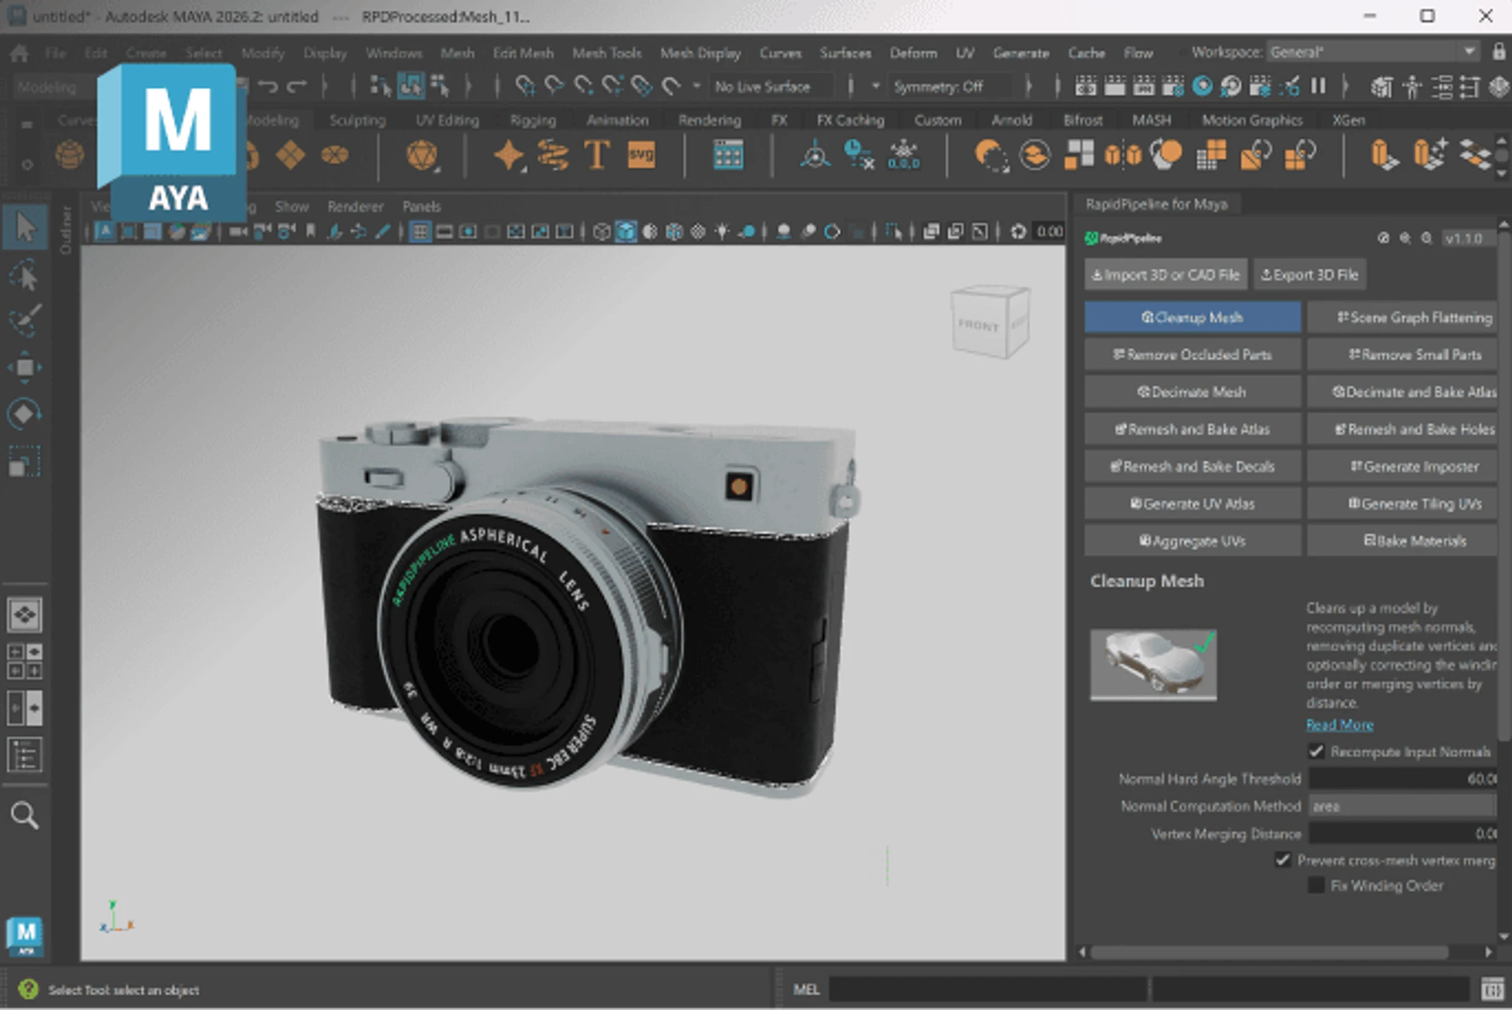Click the undo arrow icon
The height and width of the screenshot is (1010, 1512).
(268, 86)
